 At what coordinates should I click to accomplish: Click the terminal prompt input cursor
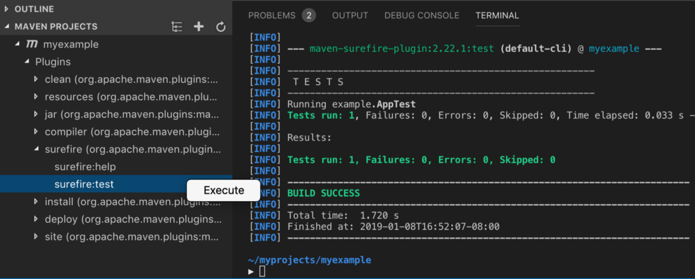tap(262, 271)
